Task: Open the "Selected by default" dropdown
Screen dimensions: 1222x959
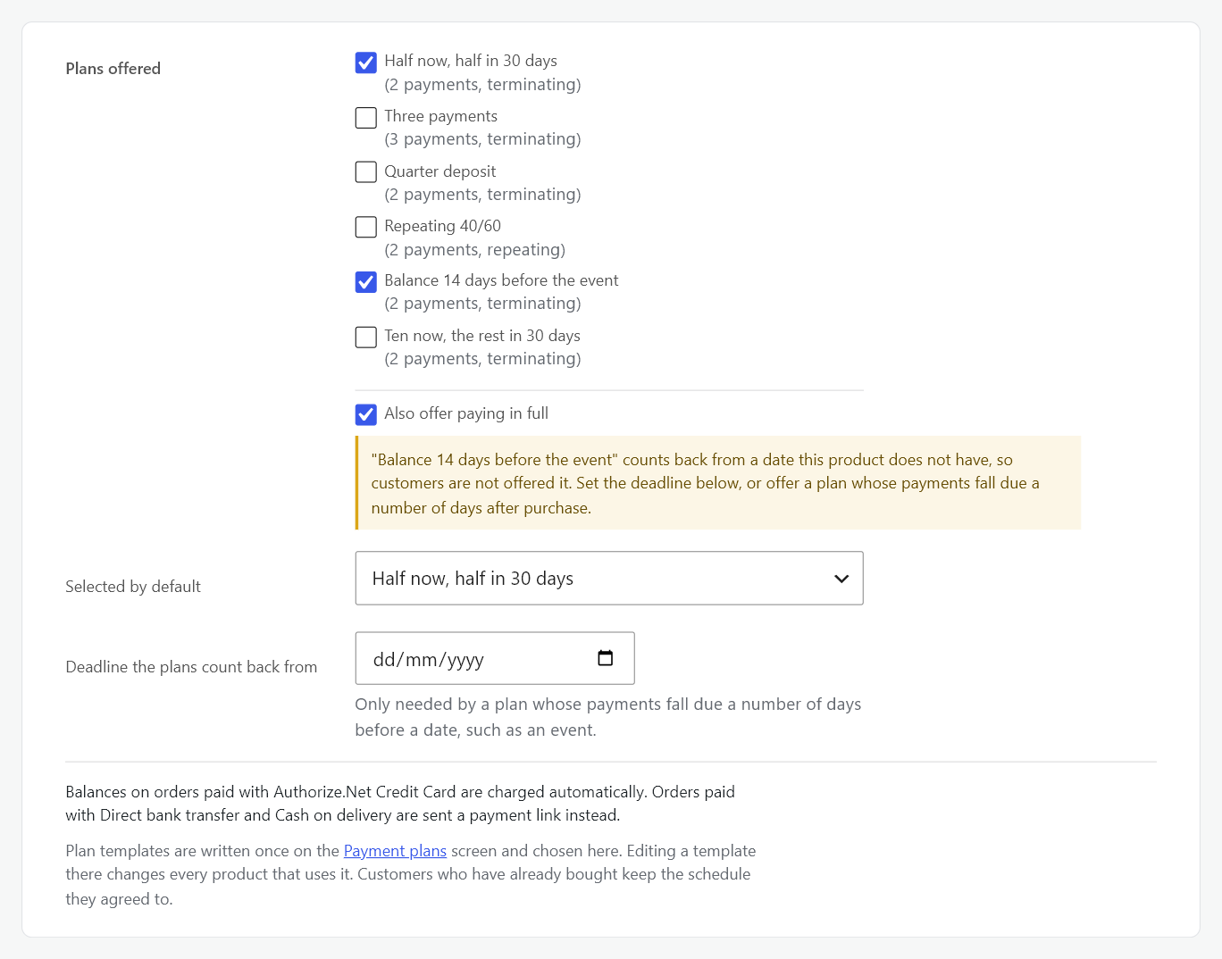Action: tap(609, 578)
